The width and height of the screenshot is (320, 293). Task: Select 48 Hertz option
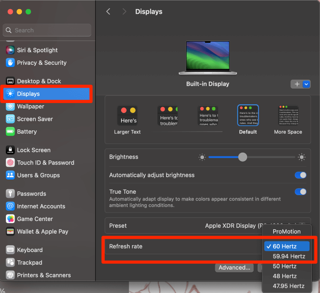pyautogui.click(x=287, y=276)
